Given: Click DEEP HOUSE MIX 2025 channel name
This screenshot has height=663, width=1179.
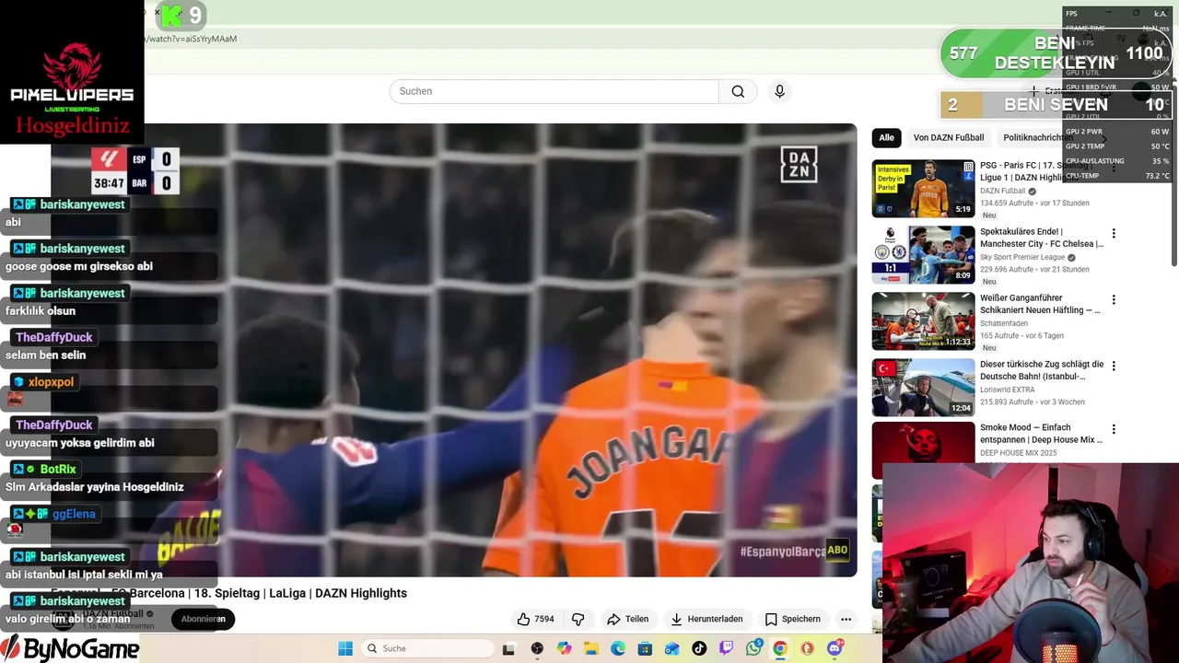Looking at the screenshot, I should pyautogui.click(x=1018, y=453).
